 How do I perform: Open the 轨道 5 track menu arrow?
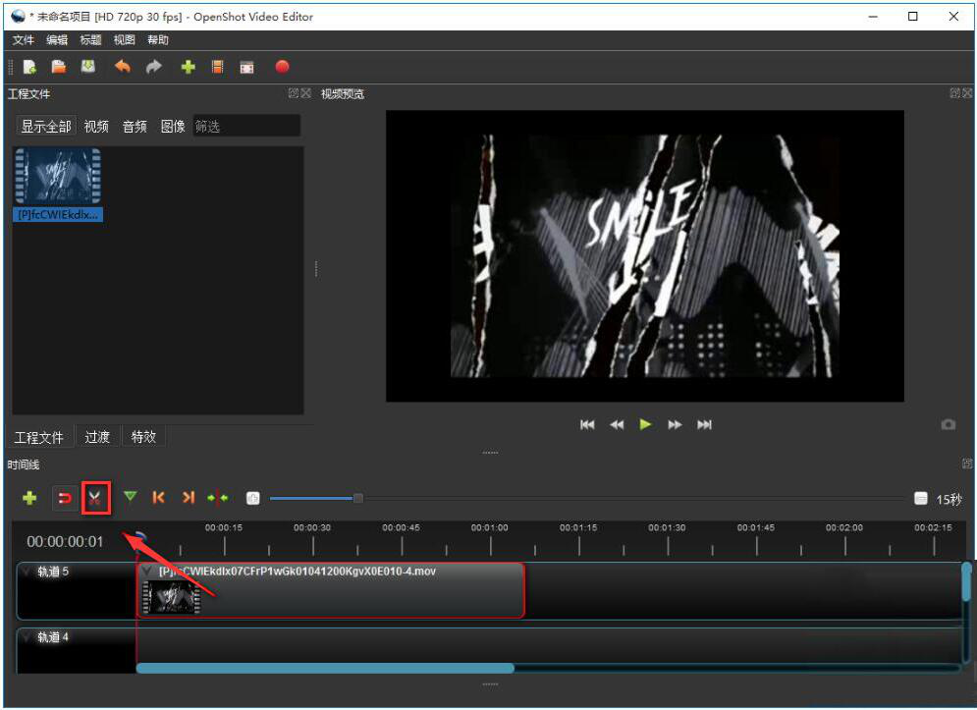coord(27,572)
